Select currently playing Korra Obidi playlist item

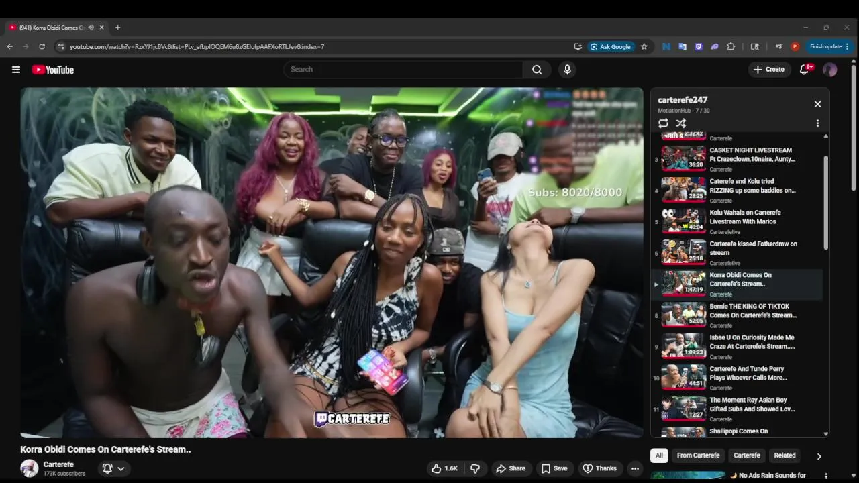click(x=737, y=284)
